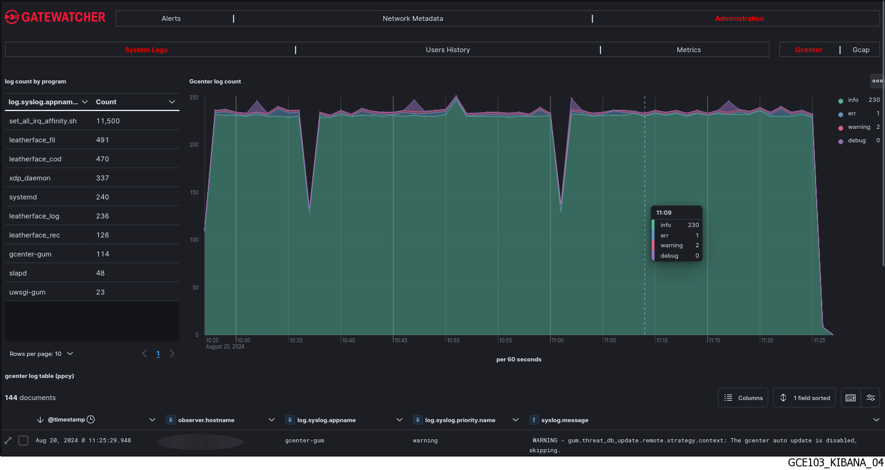Click the uwsgi-gum row
The width and height of the screenshot is (885, 470).
tap(92, 292)
